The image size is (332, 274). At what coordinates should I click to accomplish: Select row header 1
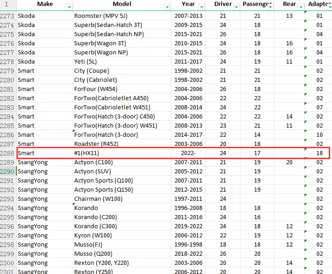point(8,5)
